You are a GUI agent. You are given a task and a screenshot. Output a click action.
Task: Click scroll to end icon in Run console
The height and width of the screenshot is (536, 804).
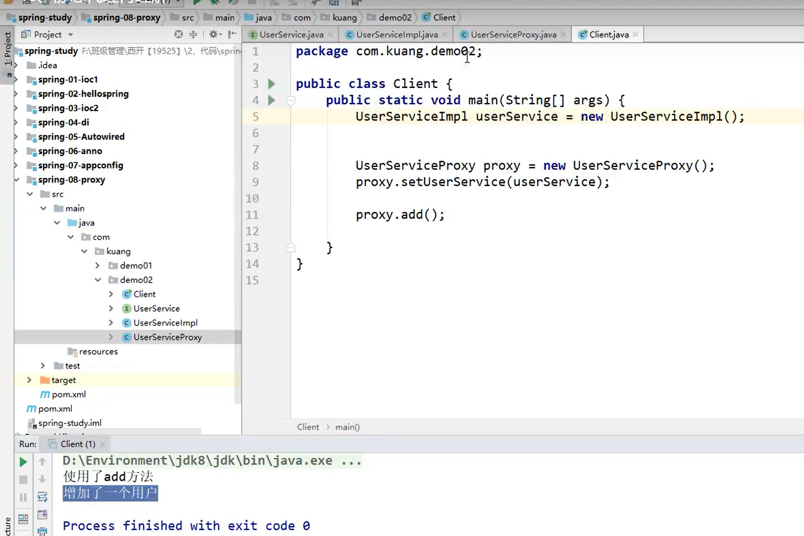(42, 515)
